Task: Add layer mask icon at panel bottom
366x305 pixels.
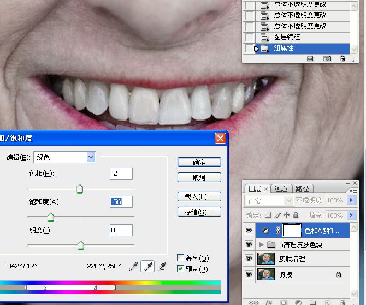Action: click(x=284, y=302)
